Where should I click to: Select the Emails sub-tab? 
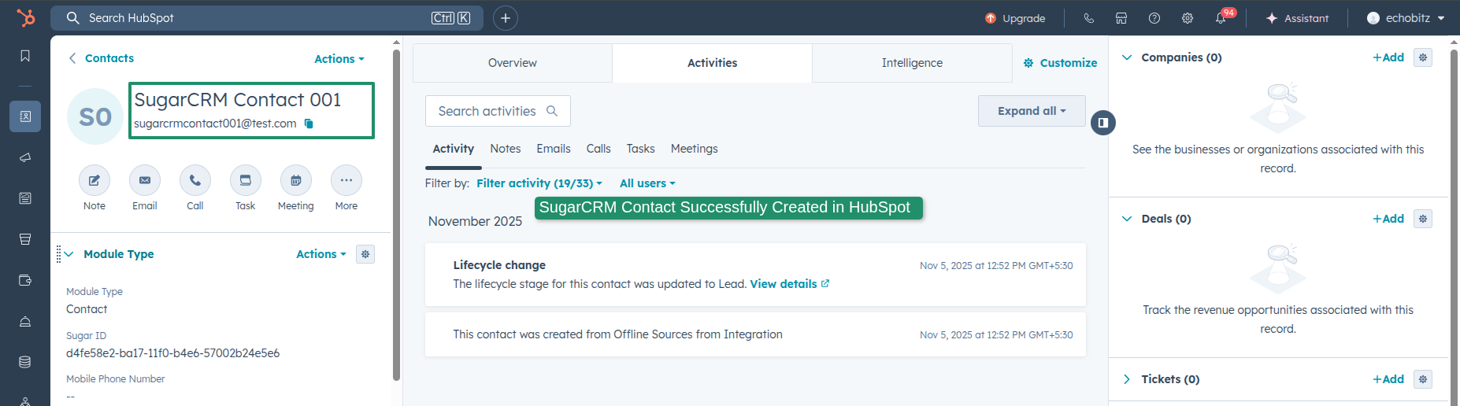coord(554,149)
